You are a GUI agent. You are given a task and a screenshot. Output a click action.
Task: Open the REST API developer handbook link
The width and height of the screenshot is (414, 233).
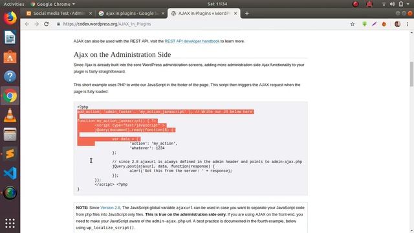(x=192, y=41)
